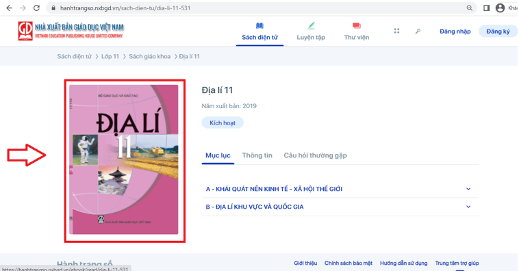Click the site search magnifier icon
The width and height of the screenshot is (519, 271).
tap(418, 31)
